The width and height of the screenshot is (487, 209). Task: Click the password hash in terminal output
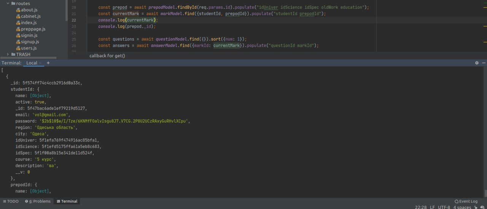pos(115,121)
